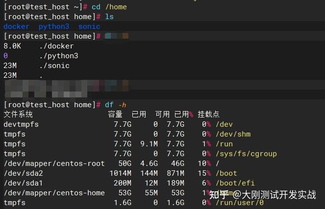Click the /dev/sda2 filesystem entry
325x209 pixels.
click(x=23, y=173)
